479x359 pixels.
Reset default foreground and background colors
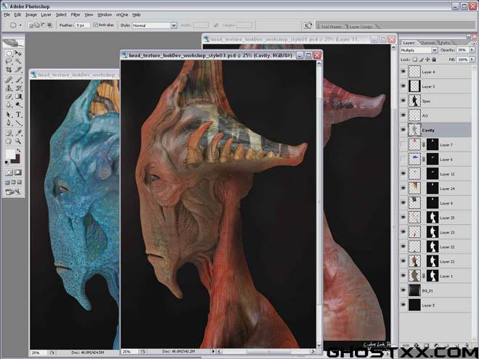tap(7, 162)
